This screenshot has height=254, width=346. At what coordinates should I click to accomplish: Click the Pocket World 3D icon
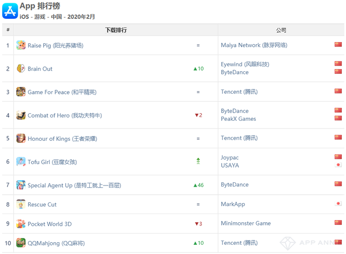click(21, 223)
